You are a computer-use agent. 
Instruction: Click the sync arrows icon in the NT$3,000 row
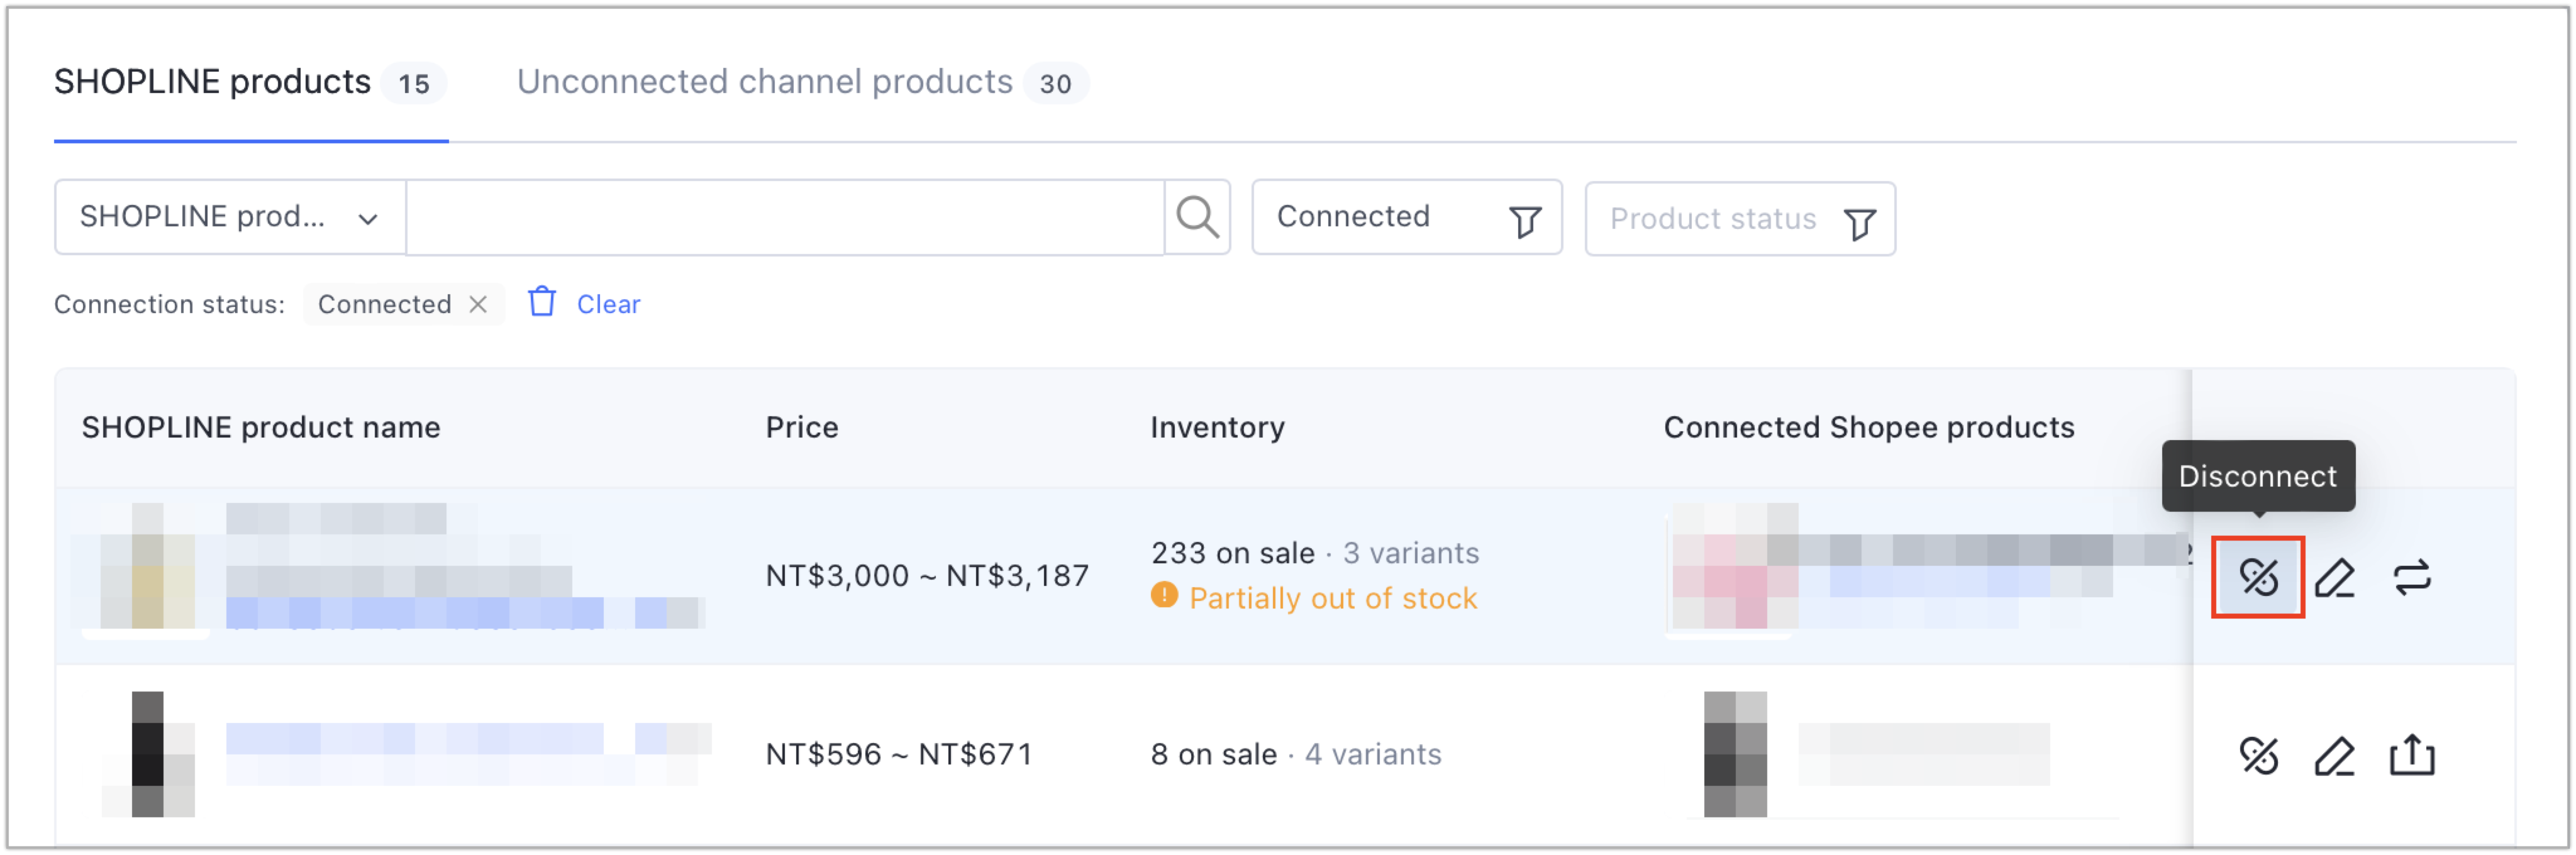coord(2412,577)
